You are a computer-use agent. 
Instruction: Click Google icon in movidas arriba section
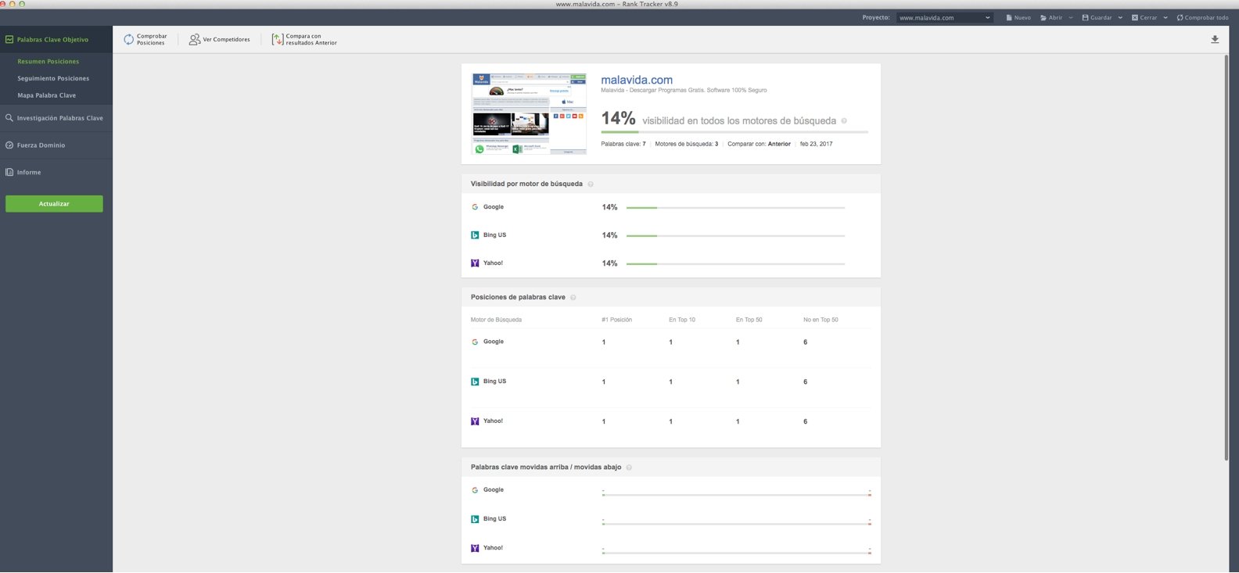475,490
